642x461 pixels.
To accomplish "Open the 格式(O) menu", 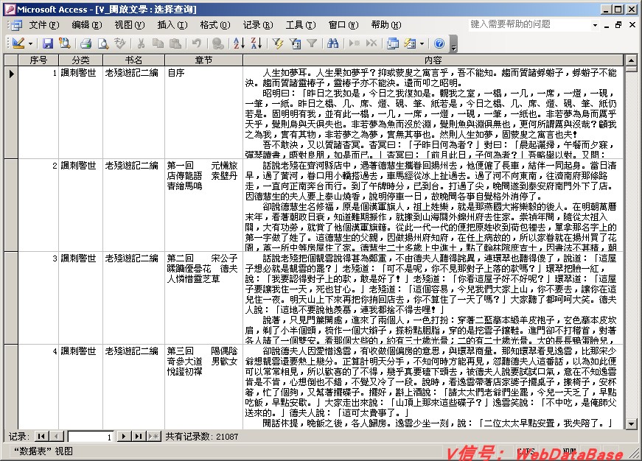I will pyautogui.click(x=215, y=25).
